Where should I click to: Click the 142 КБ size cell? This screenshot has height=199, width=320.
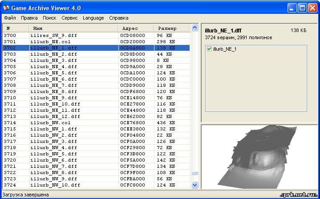[166, 160]
